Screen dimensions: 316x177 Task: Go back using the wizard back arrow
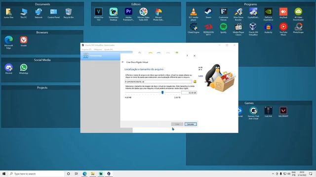pos(123,62)
